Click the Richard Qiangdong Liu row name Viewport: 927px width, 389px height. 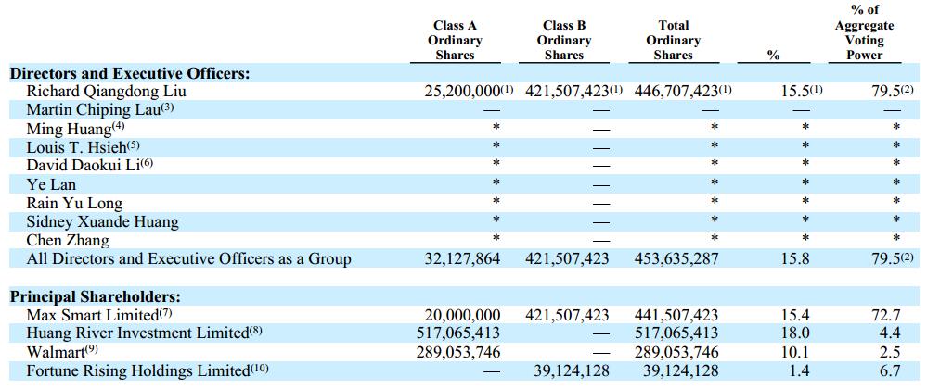(107, 92)
